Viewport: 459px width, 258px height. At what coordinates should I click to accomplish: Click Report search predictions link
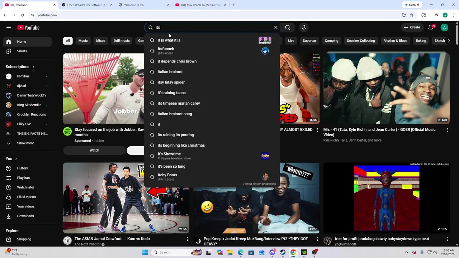pyautogui.click(x=260, y=184)
